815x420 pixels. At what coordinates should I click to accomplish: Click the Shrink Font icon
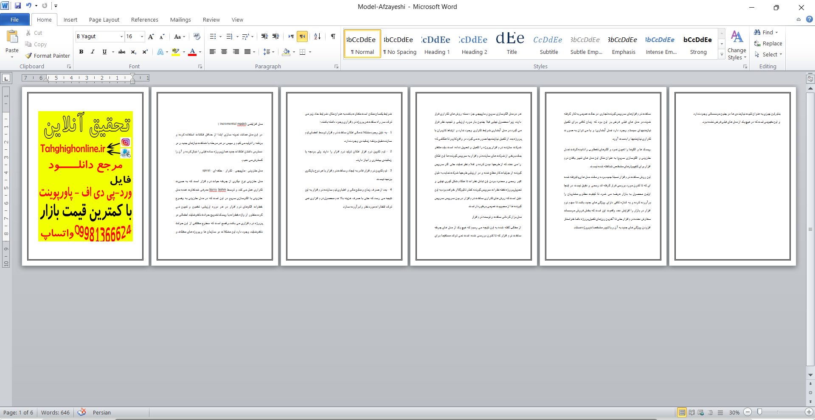tap(162, 36)
